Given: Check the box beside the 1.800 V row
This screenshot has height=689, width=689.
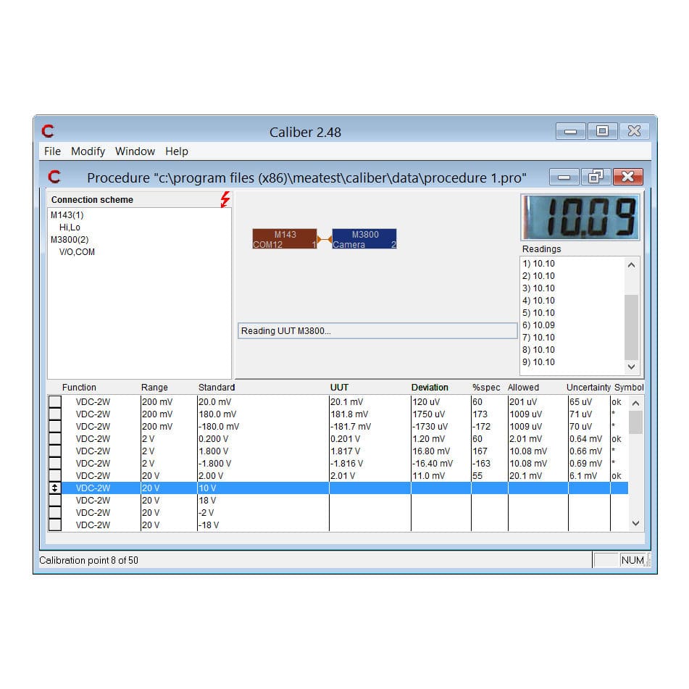Looking at the screenshot, I should click(x=54, y=451).
